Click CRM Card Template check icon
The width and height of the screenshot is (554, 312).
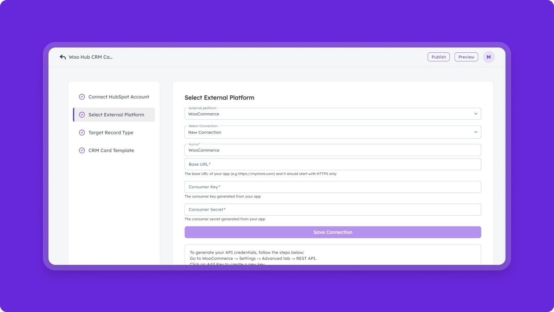tap(82, 150)
